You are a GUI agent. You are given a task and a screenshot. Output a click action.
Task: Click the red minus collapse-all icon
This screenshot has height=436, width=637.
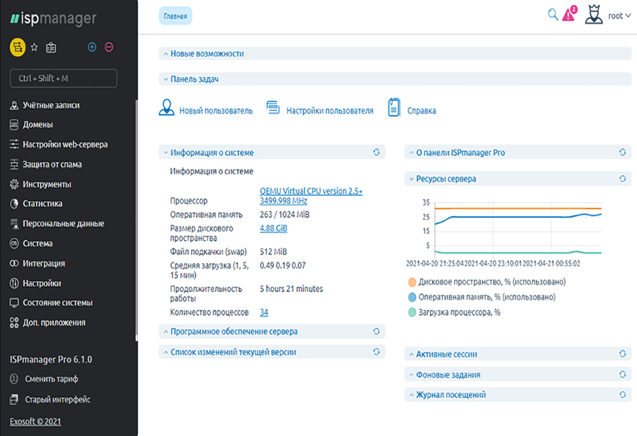109,47
